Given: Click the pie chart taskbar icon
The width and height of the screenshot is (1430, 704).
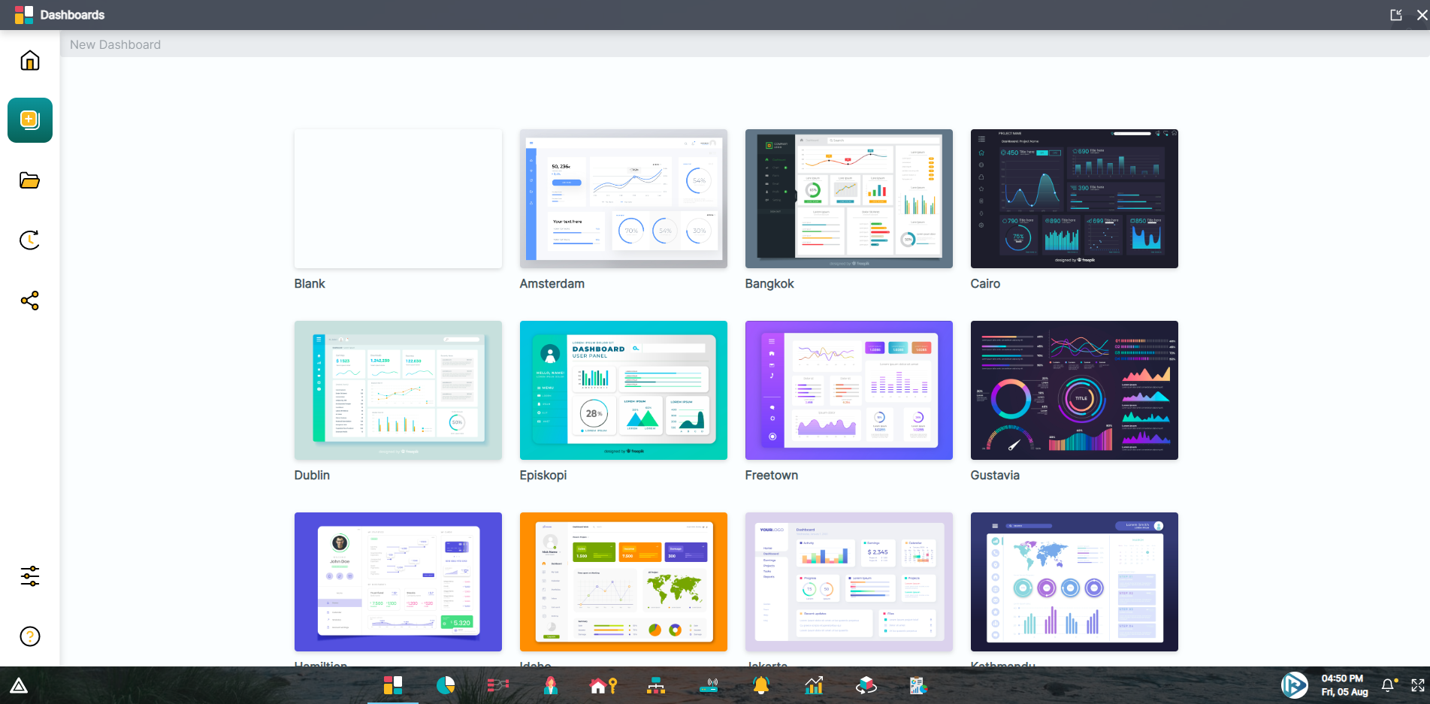Looking at the screenshot, I should pyautogui.click(x=446, y=685).
